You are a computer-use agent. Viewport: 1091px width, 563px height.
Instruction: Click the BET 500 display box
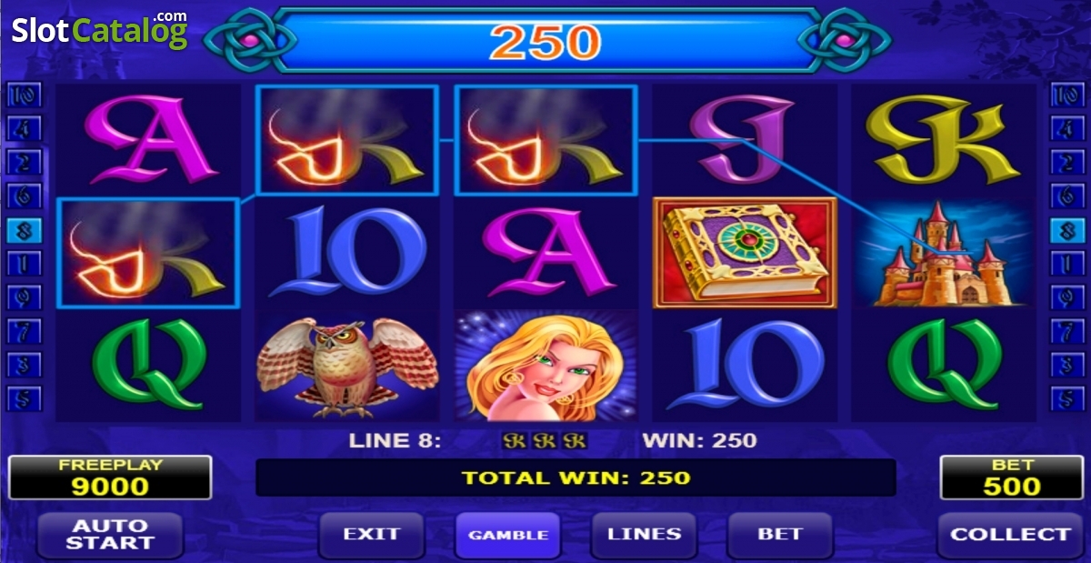[x=1012, y=478]
